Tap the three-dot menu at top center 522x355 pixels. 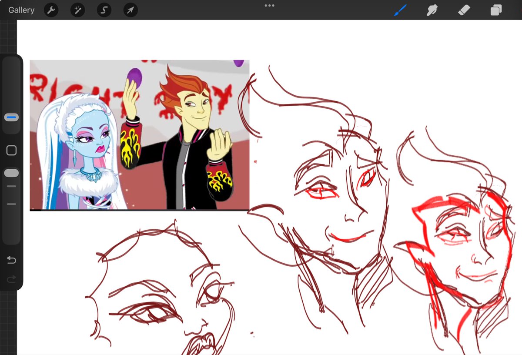point(269,6)
